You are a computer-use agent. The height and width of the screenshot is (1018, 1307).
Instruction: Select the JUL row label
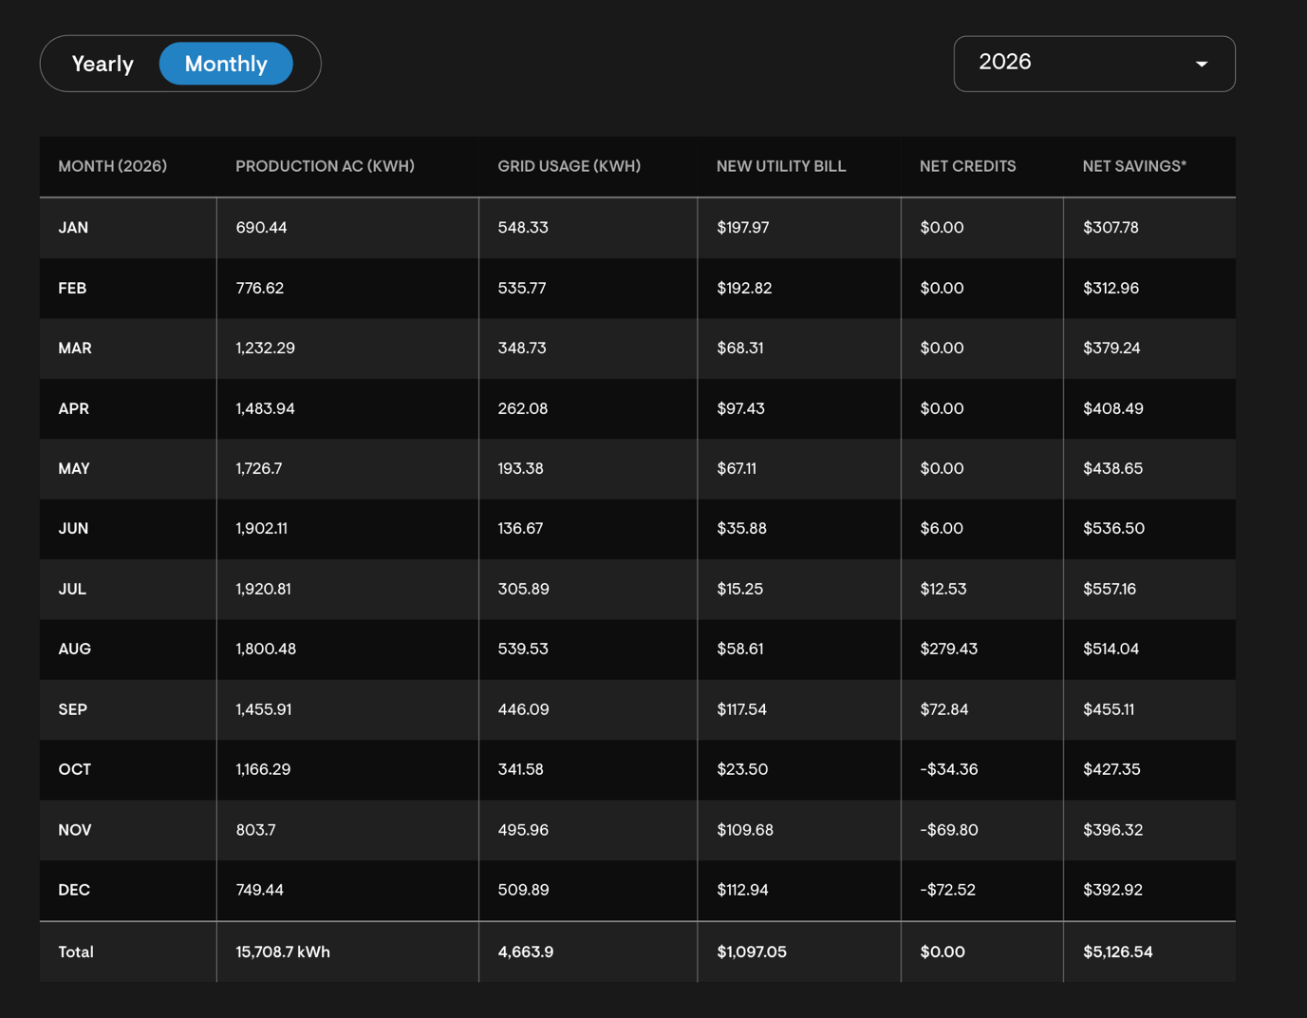coord(72,589)
